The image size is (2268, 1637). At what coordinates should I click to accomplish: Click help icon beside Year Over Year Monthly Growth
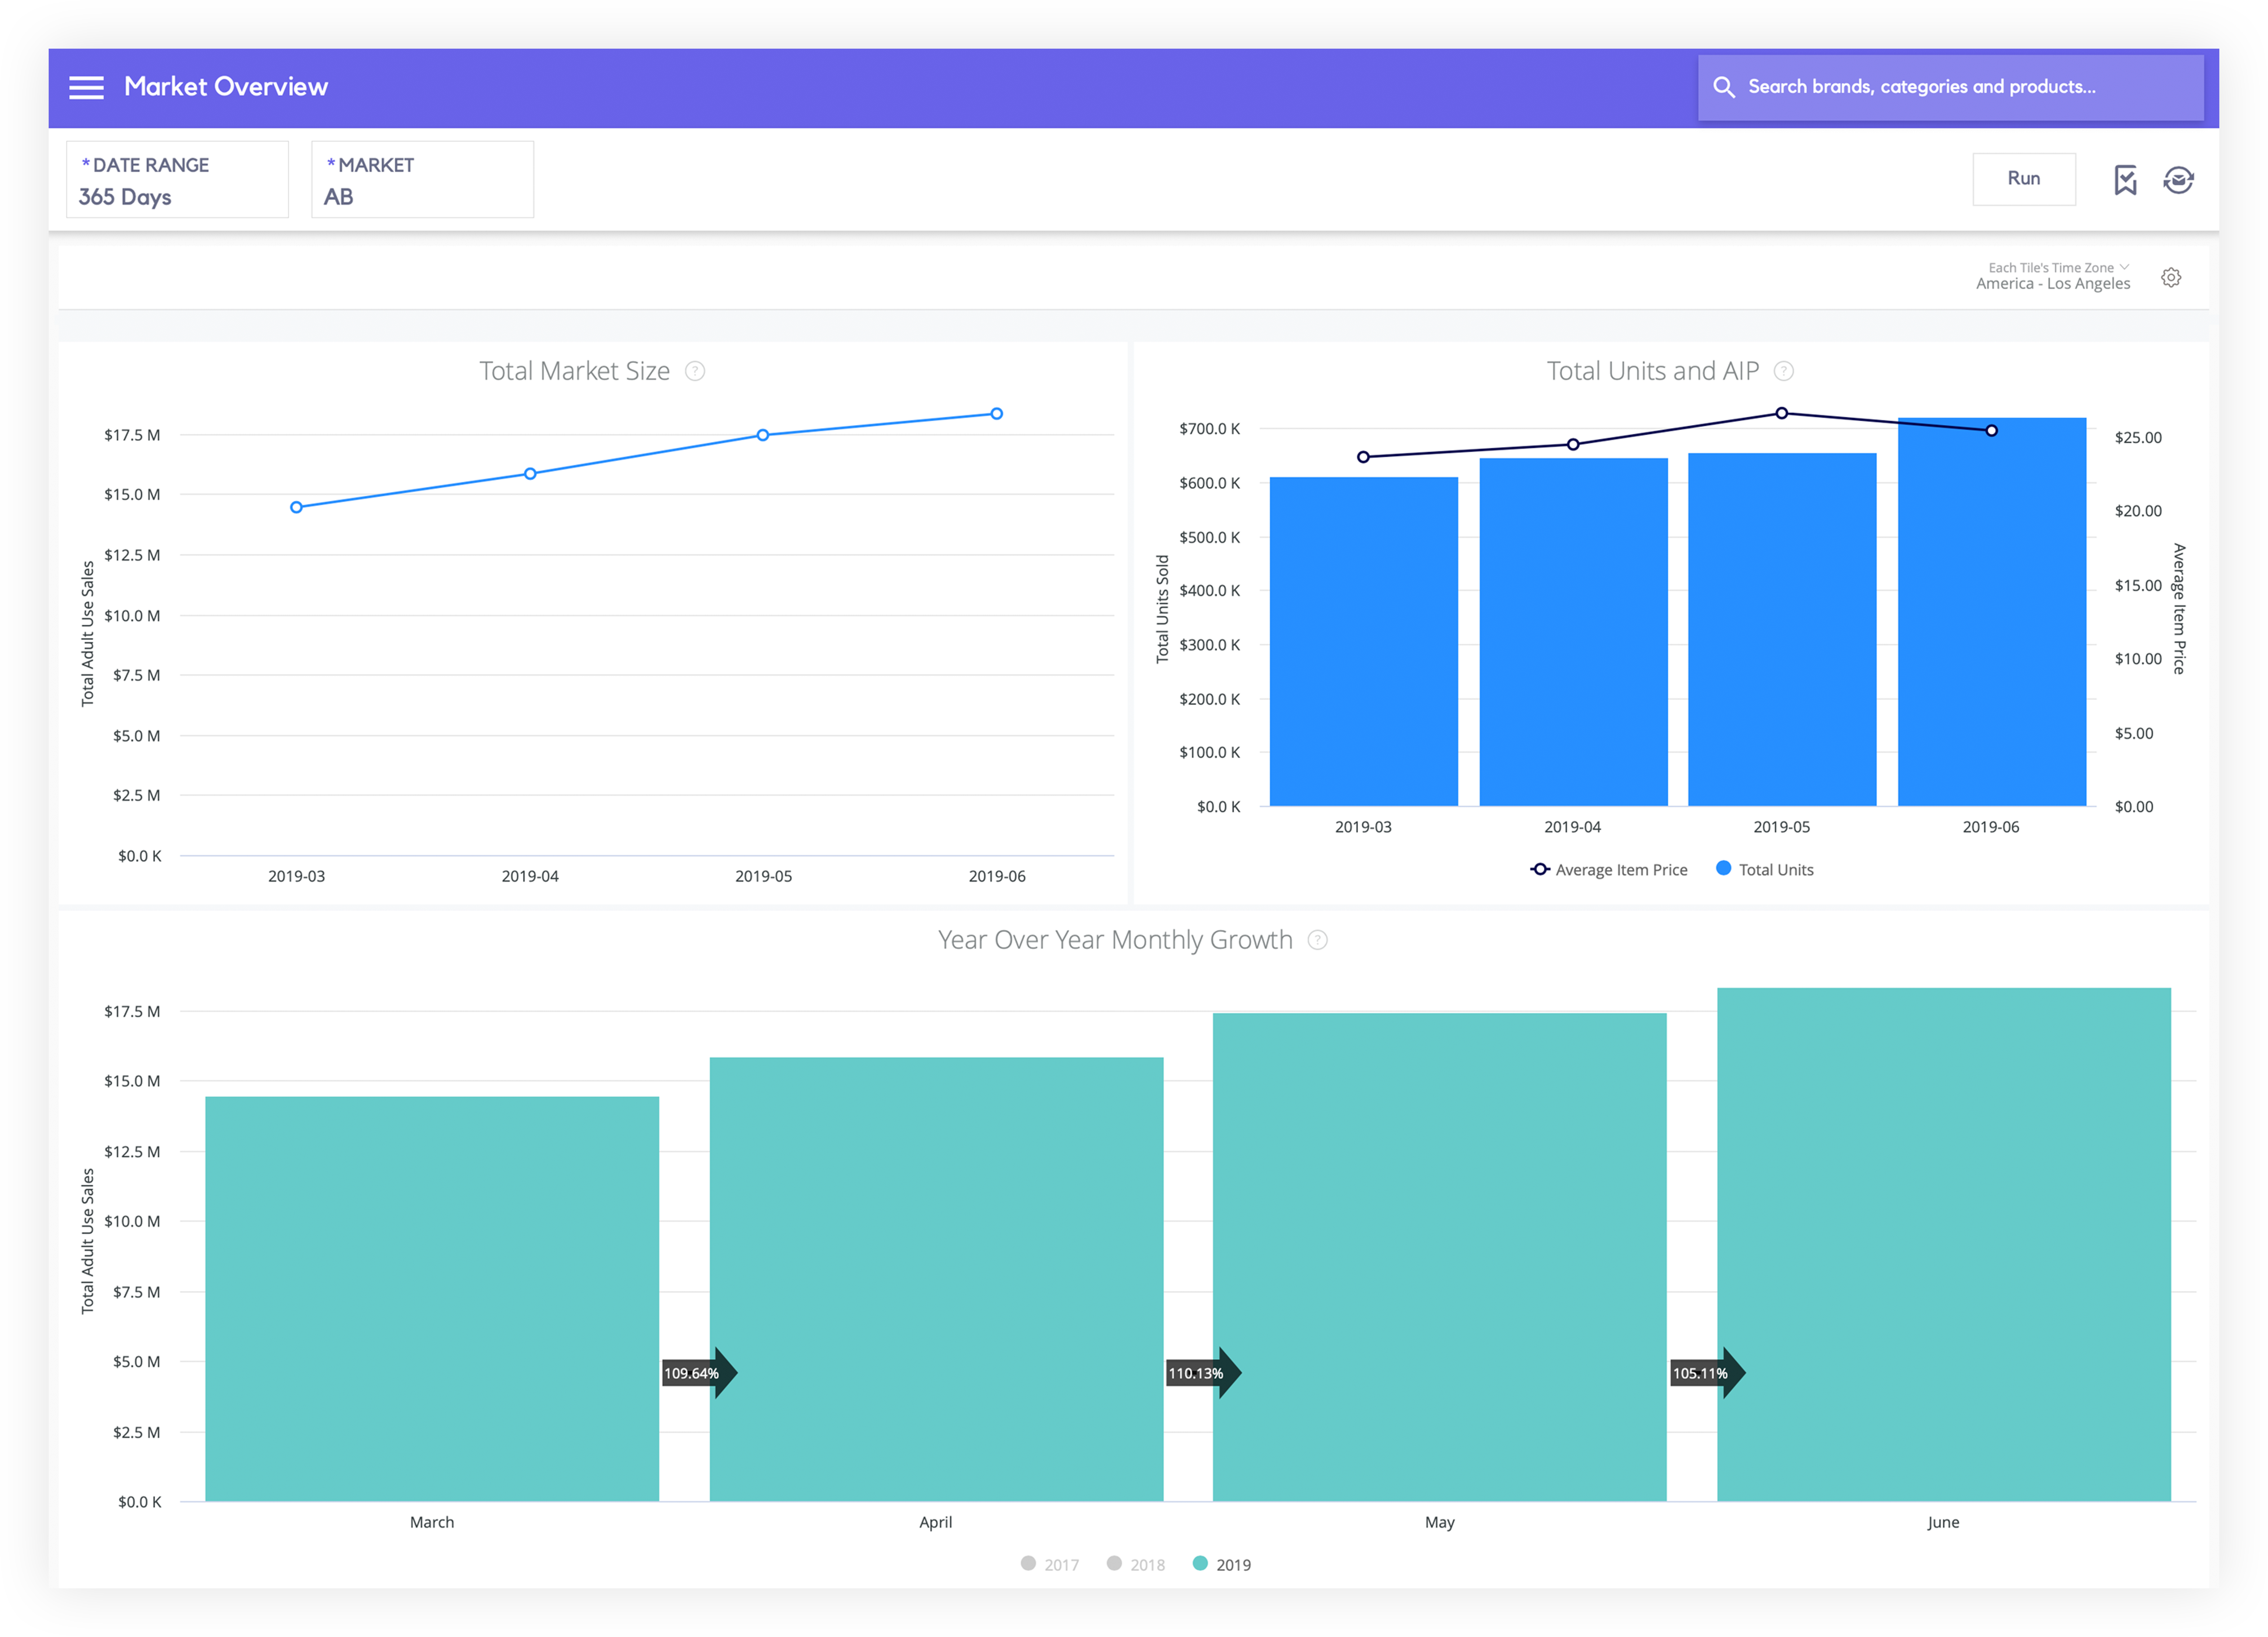pyautogui.click(x=1318, y=940)
